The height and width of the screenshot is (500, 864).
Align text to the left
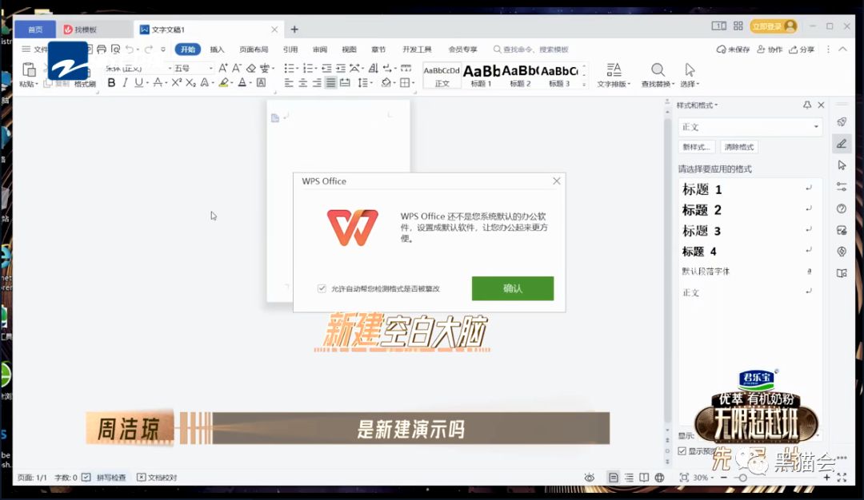(289, 83)
